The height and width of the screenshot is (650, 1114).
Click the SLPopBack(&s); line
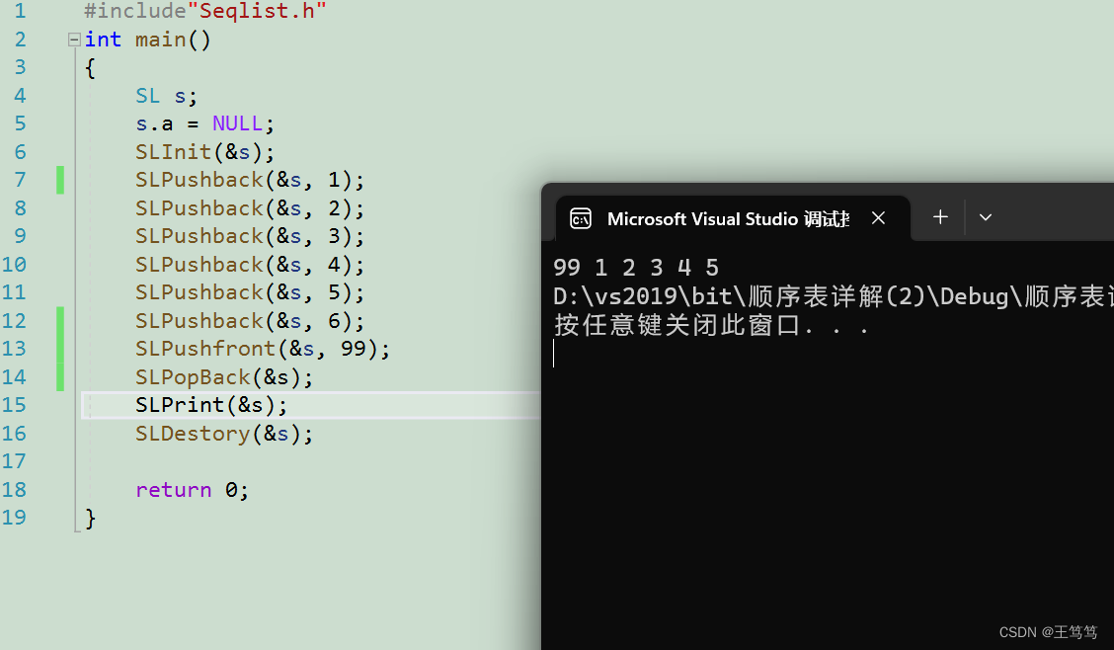click(224, 376)
